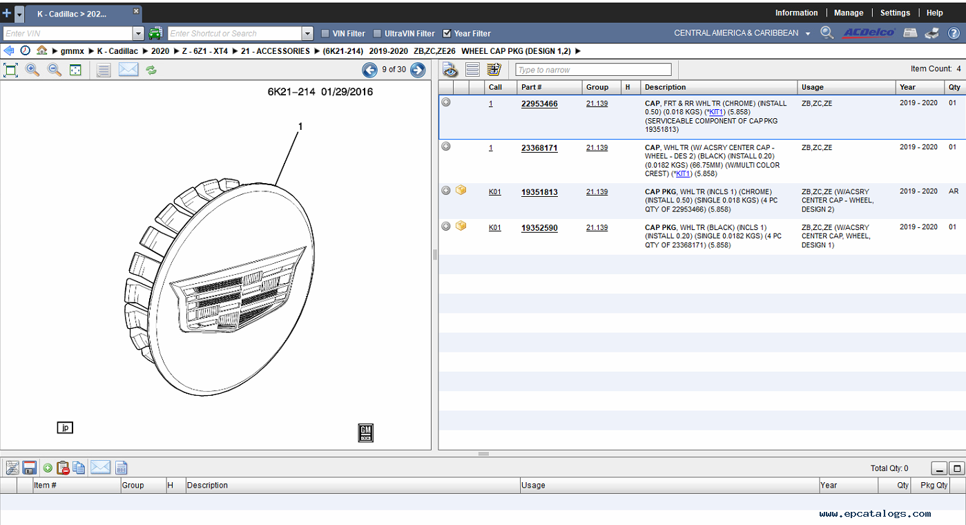Enable the VIN Filter checkbox

325,33
